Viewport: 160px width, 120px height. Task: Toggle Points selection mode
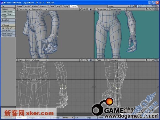[19, 118]
